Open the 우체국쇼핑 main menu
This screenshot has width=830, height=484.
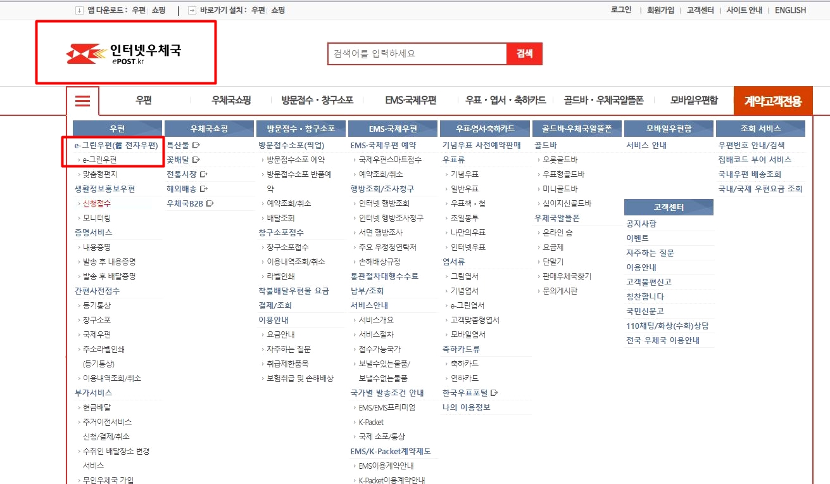click(x=231, y=101)
